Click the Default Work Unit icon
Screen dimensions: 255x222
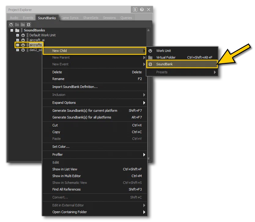click(23, 35)
